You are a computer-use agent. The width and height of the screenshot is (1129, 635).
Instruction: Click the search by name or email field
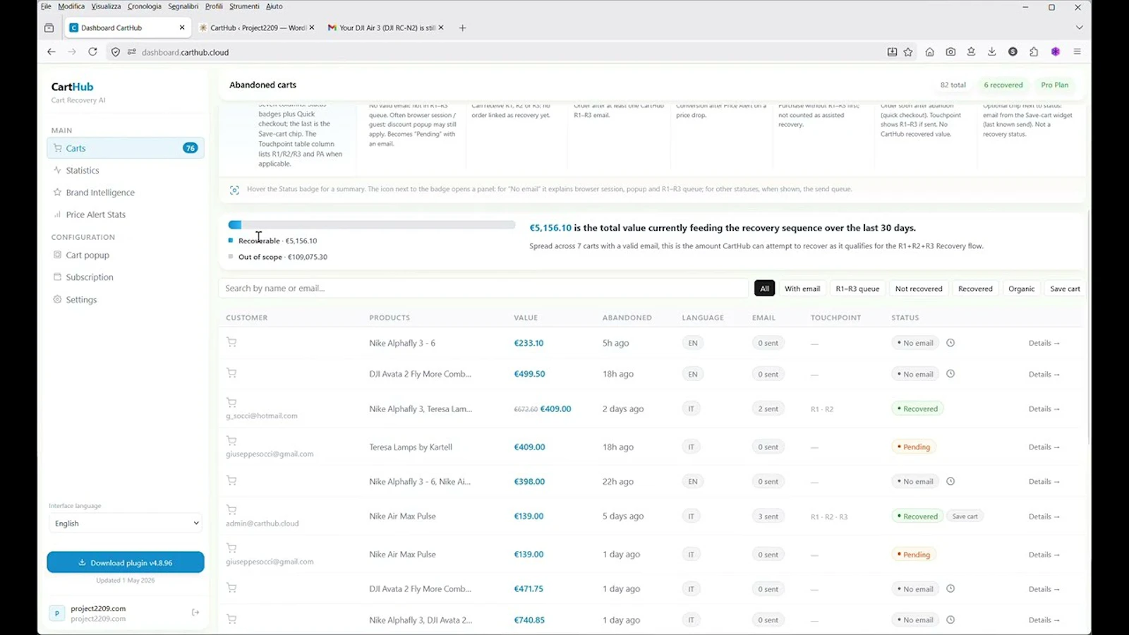pos(483,288)
